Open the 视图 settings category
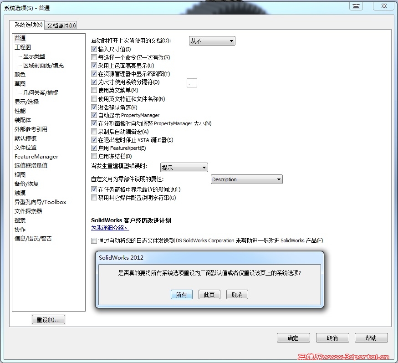Viewport: 398px width, 363px height. [x=20, y=175]
